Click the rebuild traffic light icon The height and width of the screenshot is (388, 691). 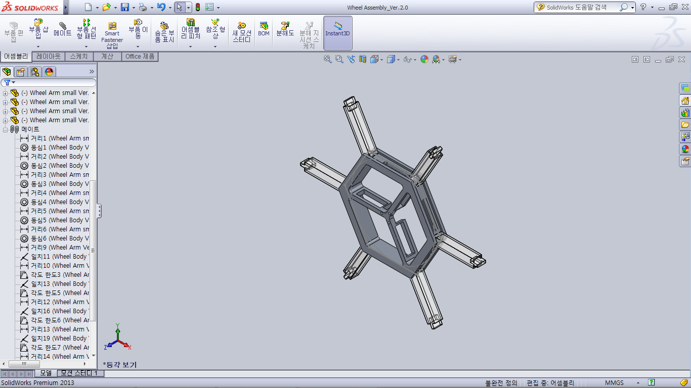point(197,7)
